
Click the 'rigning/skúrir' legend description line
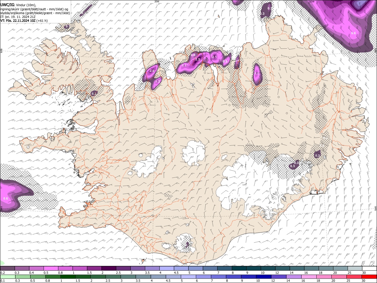pos(34,9)
